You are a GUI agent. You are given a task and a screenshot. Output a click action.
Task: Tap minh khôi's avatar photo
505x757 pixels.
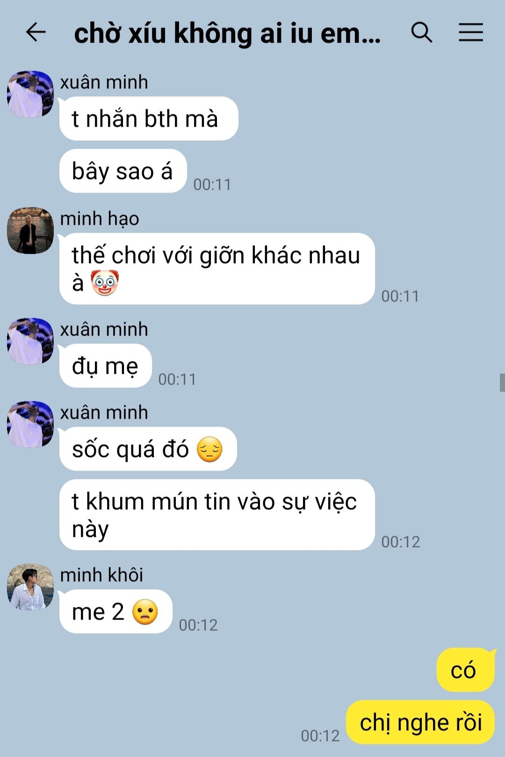click(30, 587)
